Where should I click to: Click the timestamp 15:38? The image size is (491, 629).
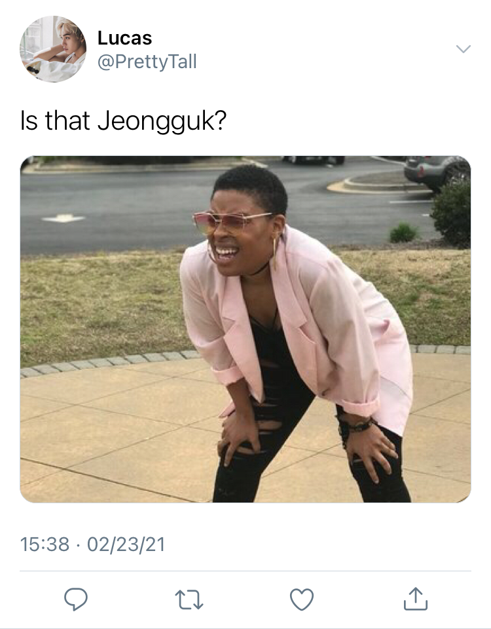45,544
